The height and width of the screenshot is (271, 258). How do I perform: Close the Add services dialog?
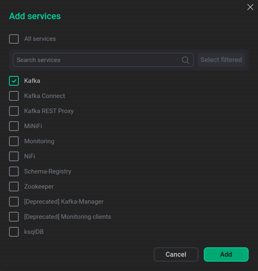click(250, 7)
